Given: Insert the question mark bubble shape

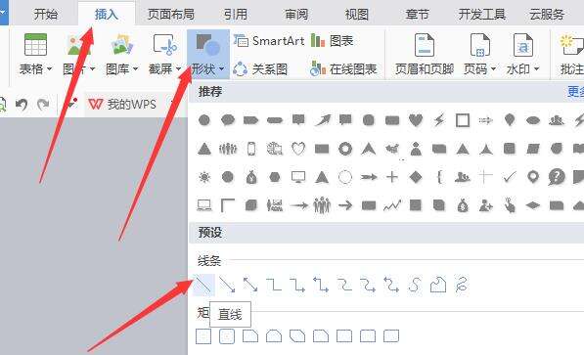Looking at the screenshot, I should pyautogui.click(x=557, y=177).
